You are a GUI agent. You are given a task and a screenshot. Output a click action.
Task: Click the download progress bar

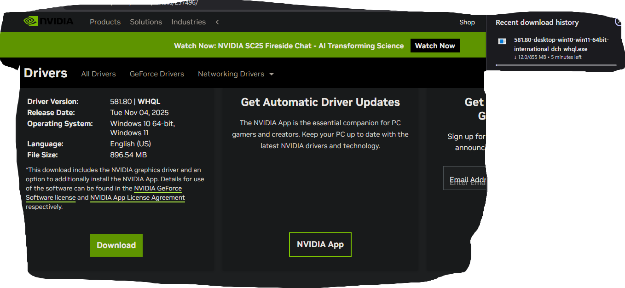(x=556, y=65)
